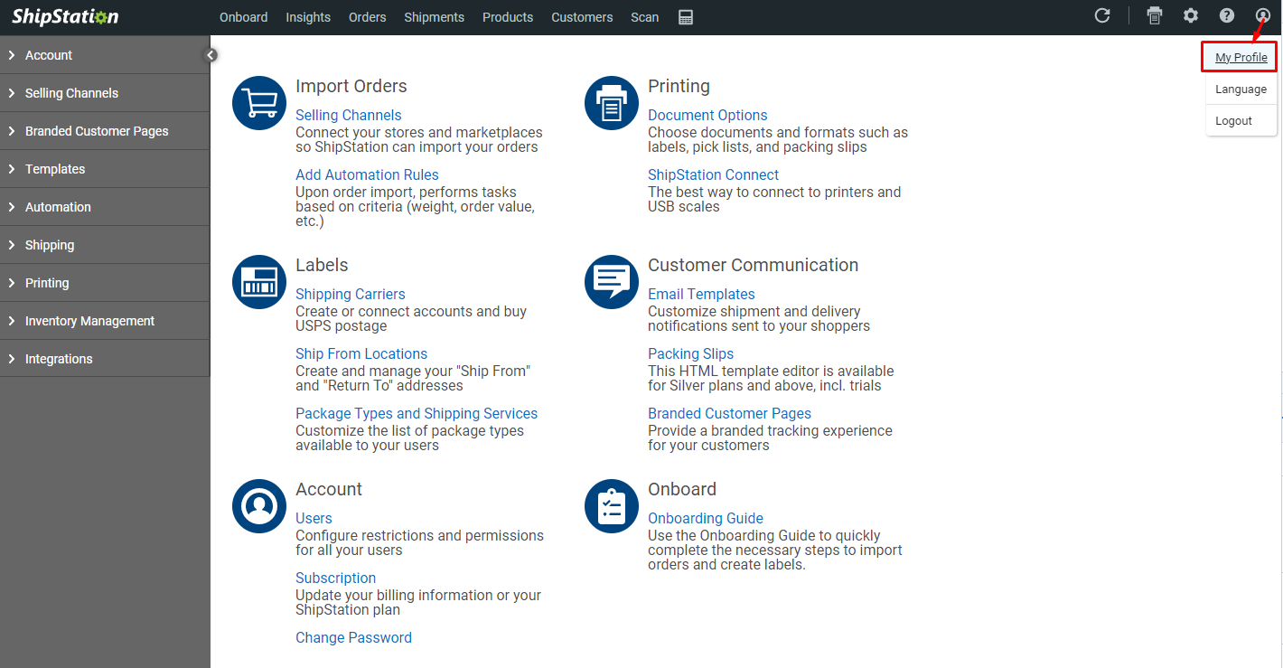The width and height of the screenshot is (1283, 668).
Task: Select My Profile from user menu
Action: point(1241,58)
